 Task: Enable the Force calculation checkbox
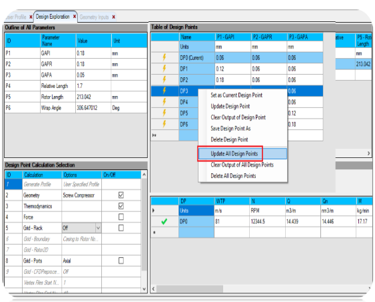click(x=121, y=217)
